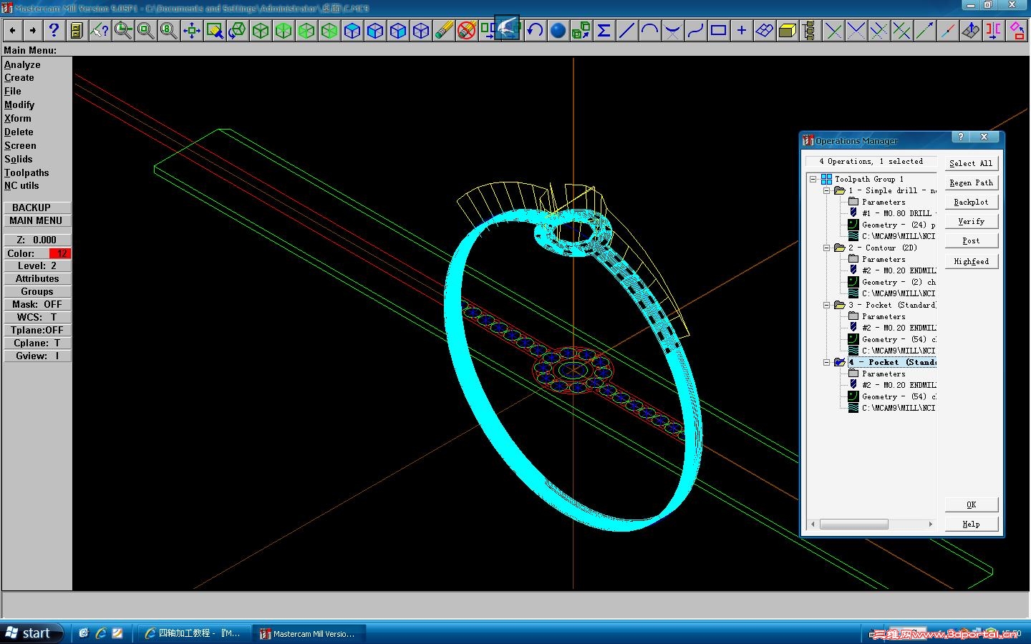Open the Toolpaths menu
The width and height of the screenshot is (1031, 644).
[x=26, y=172]
